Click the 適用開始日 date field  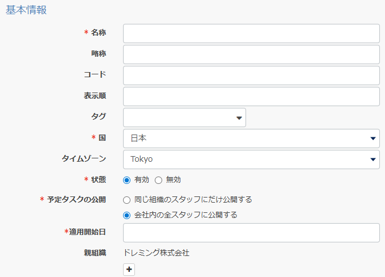pos(251,233)
